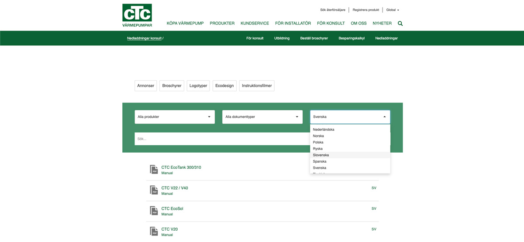
Task: Open FÖR INSTALLATÖR menu
Action: [293, 24]
